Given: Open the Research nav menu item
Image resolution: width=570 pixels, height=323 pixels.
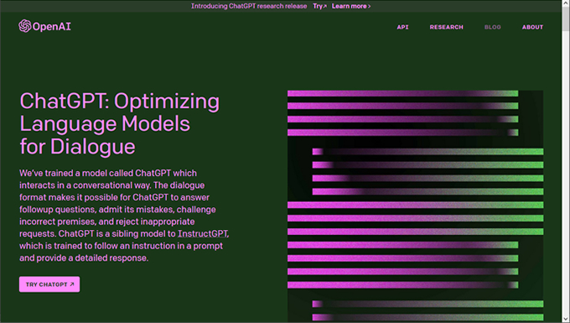Looking at the screenshot, I should 447,27.
